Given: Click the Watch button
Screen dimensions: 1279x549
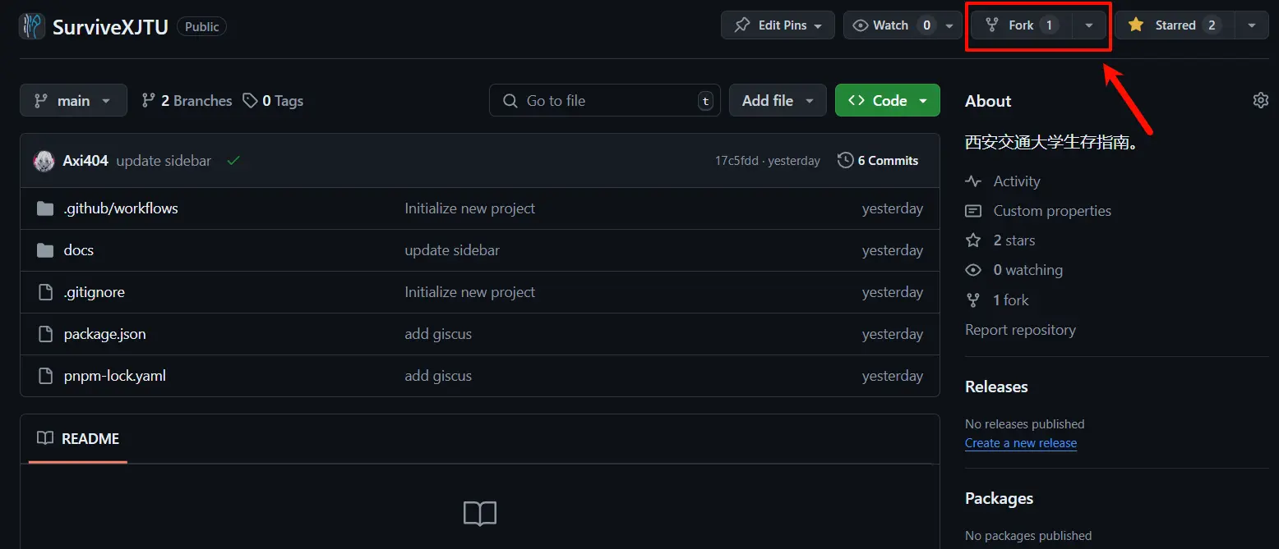Looking at the screenshot, I should coord(892,25).
